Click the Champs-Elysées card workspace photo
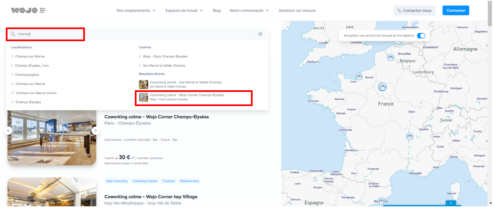 pos(52,137)
